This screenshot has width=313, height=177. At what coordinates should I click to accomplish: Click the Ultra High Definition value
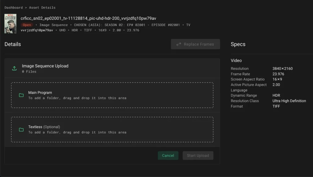coord(289,101)
